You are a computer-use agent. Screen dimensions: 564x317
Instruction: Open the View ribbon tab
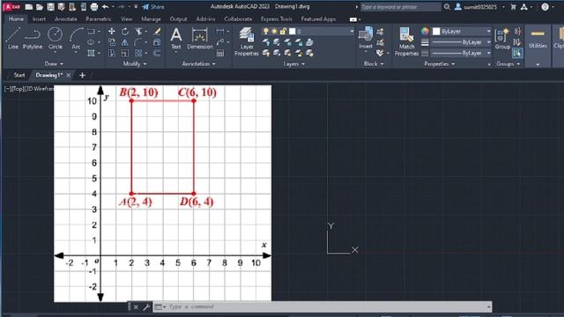coord(126,19)
